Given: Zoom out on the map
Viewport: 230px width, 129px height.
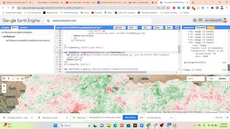Looking at the screenshot, I should pos(4,91).
